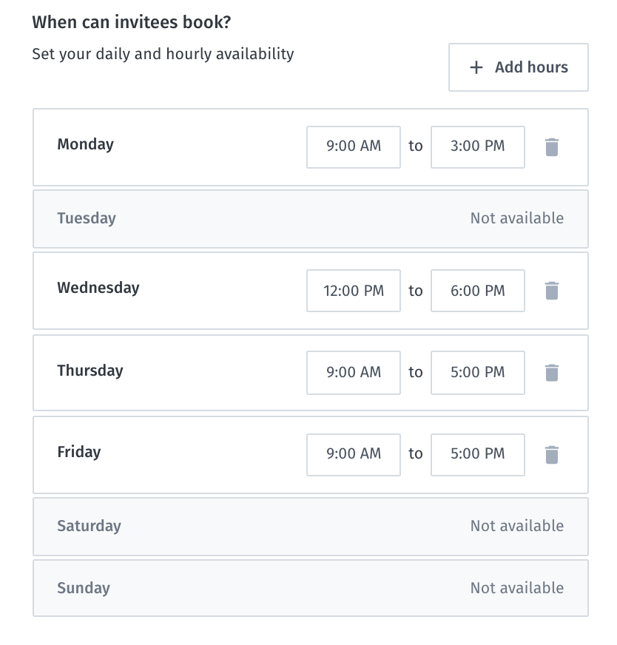Edit Thursday start time 9:00 AM
Viewport: 617px width, 645px height.
point(354,372)
